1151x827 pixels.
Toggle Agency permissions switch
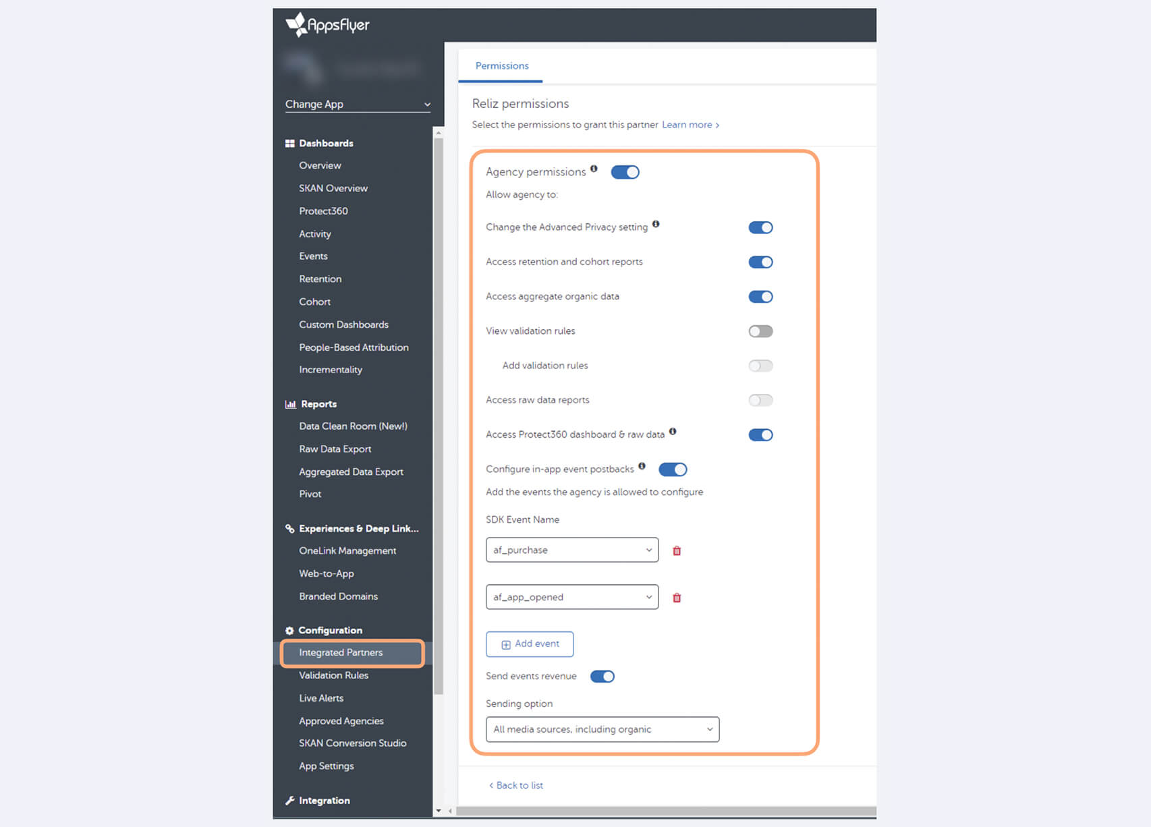[x=625, y=173]
